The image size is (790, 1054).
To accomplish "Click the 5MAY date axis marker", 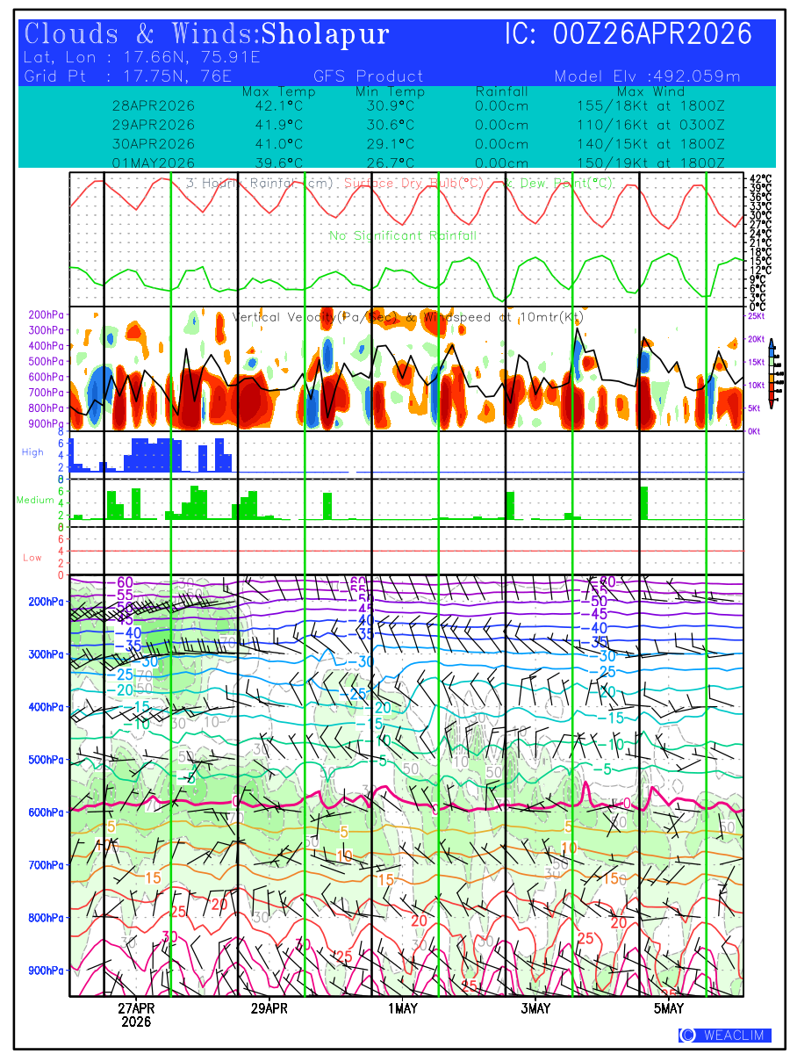I will click(x=670, y=1008).
